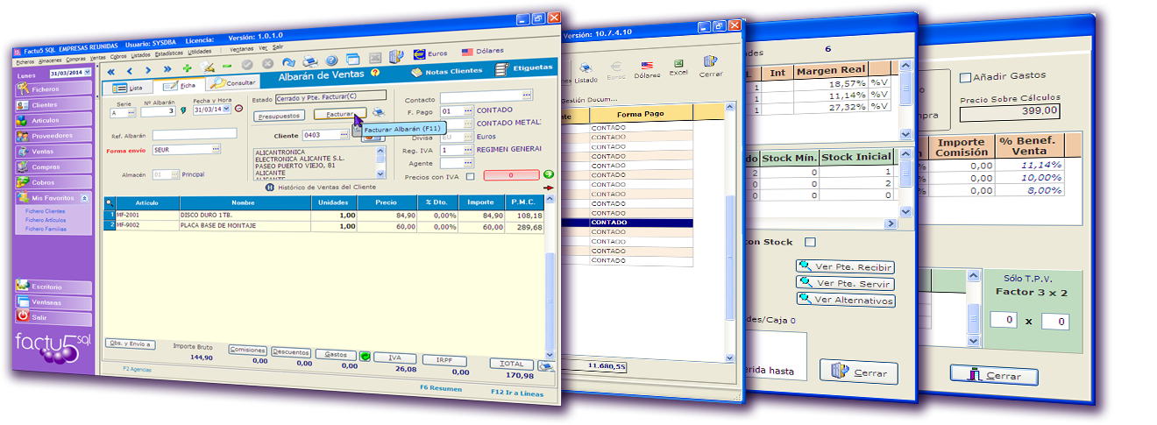Click the TOTAL button
1157x425 pixels.
(511, 364)
